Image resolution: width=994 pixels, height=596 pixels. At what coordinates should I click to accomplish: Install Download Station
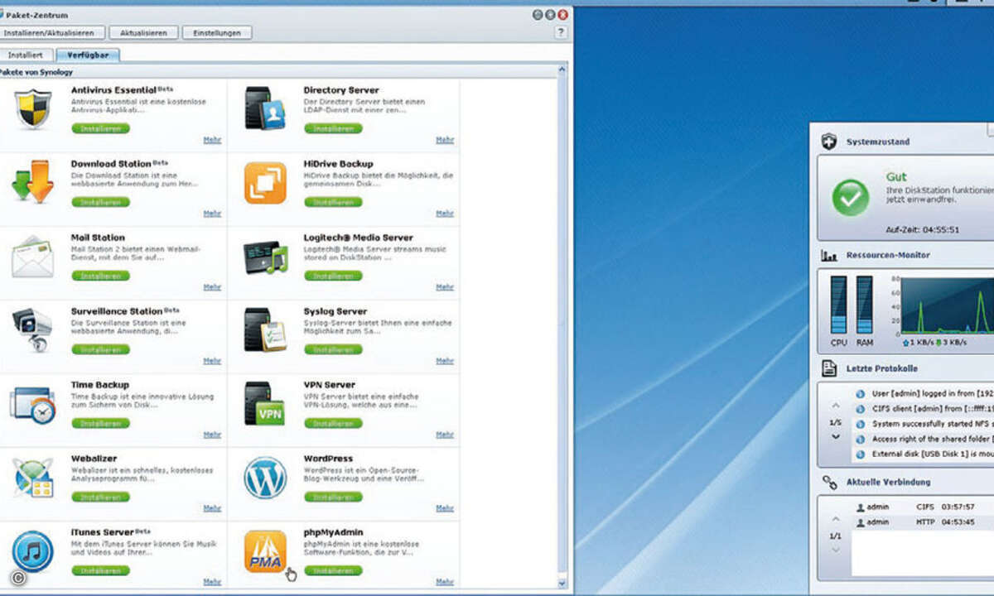click(100, 202)
